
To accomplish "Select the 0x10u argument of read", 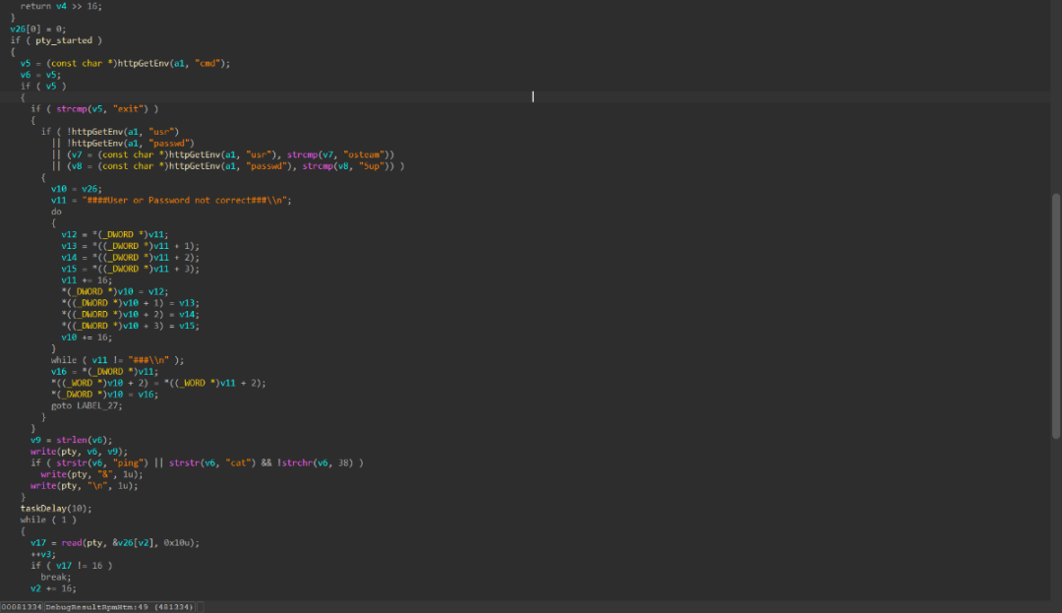I will [x=179, y=543].
